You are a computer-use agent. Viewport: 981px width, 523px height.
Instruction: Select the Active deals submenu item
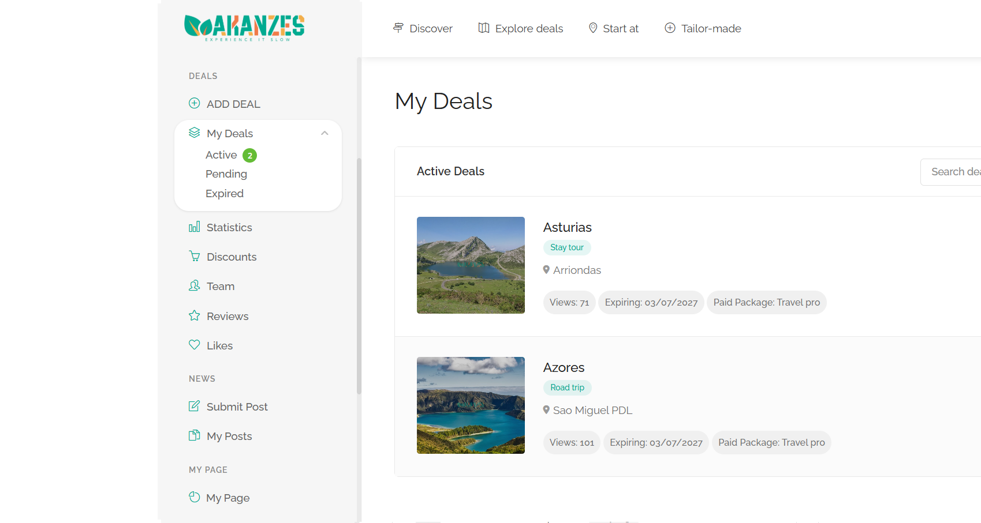[221, 155]
